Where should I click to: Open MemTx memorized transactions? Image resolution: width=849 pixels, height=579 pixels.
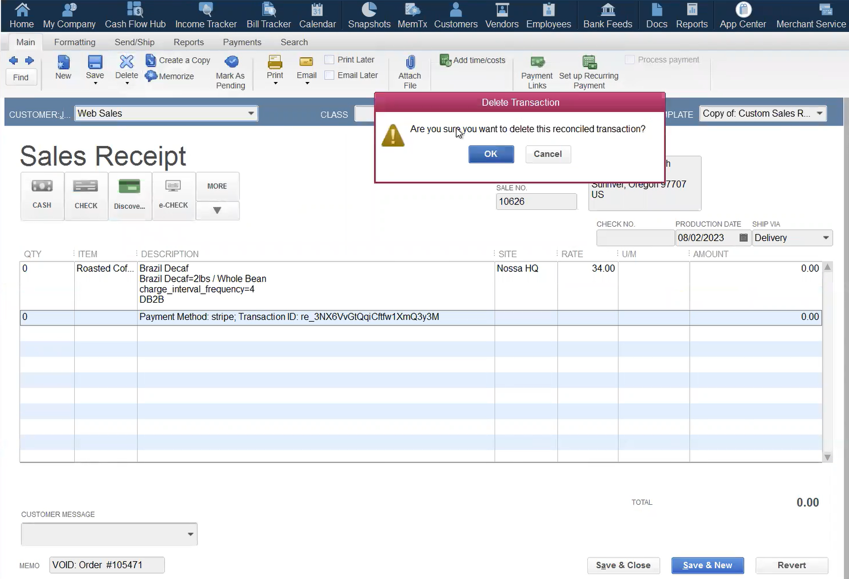pos(413,16)
